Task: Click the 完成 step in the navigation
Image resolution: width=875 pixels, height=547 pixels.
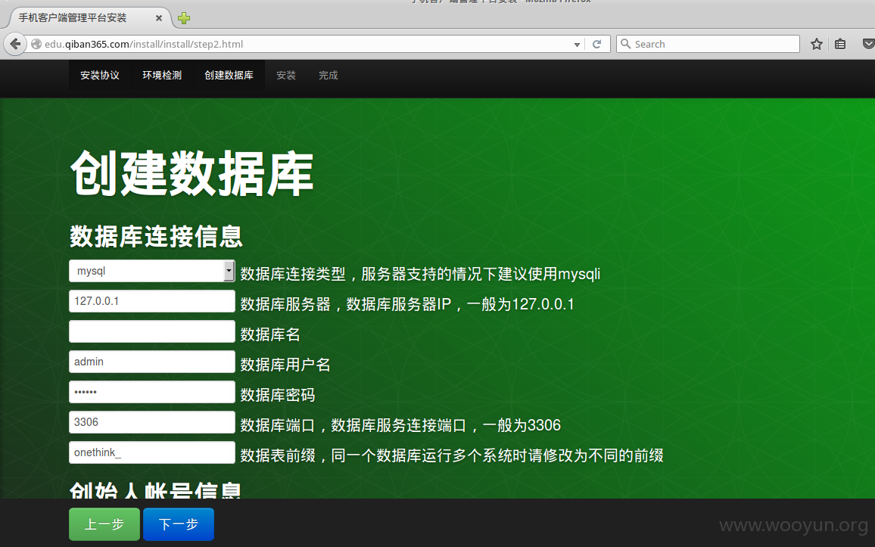Action: pos(329,75)
